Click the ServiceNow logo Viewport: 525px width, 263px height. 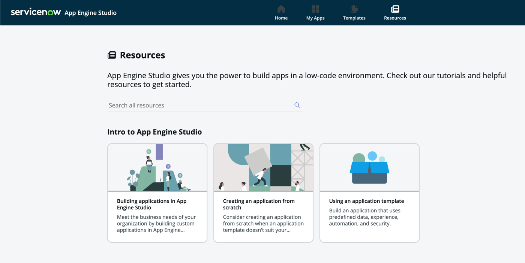(x=36, y=12)
